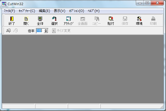The image size is (166, 111).
Task: Open the オプション(O) menu
Action: click(x=76, y=11)
